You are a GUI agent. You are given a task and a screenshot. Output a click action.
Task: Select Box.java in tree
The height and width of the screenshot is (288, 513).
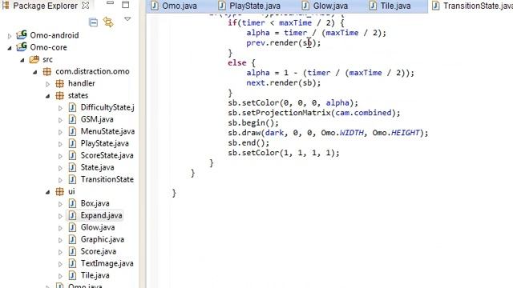click(95, 203)
